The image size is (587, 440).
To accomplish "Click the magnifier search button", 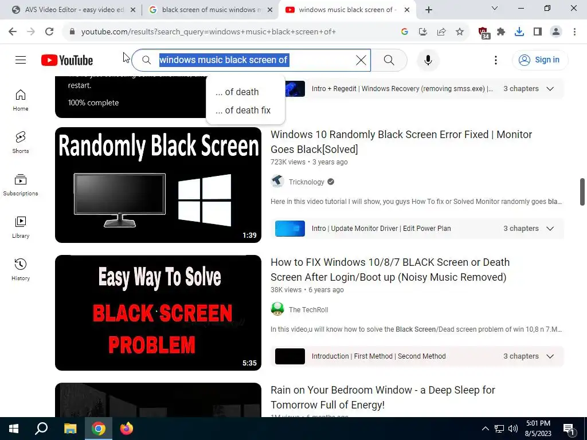I will pyautogui.click(x=389, y=60).
